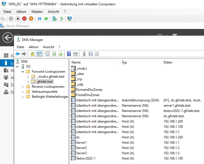Screen dimensions: 204x164
Task: Click the VM shut down (red) button
Action: click(x=24, y=19)
